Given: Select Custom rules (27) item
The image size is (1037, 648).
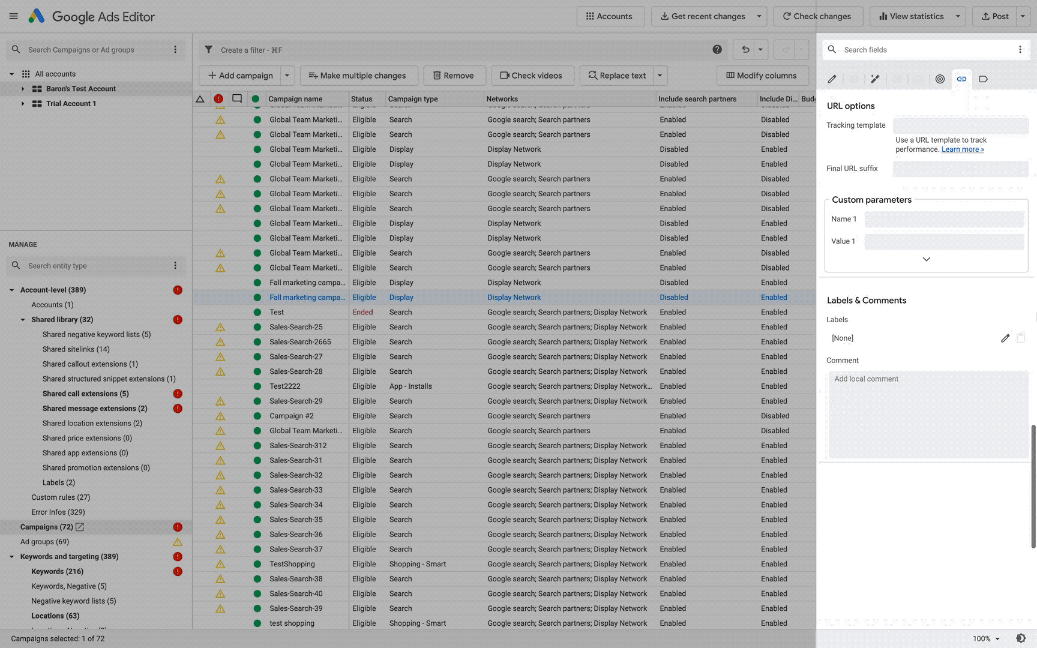Looking at the screenshot, I should [x=61, y=497].
